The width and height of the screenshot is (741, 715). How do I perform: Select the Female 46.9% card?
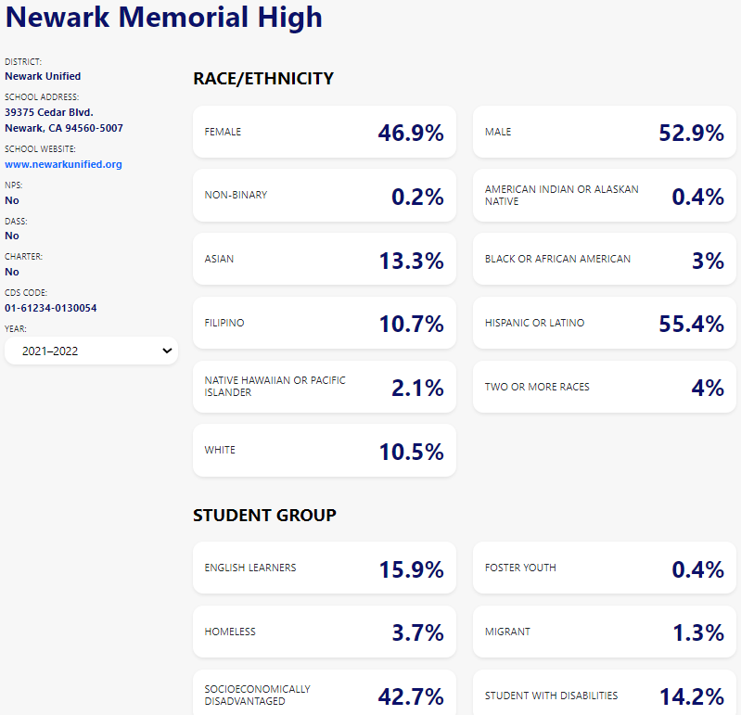pos(324,132)
